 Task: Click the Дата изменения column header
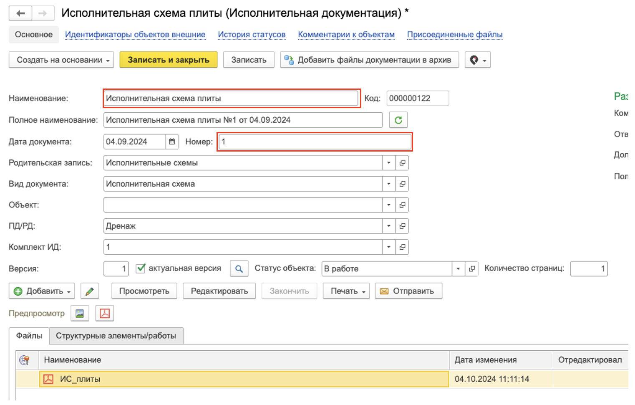tap(501, 360)
